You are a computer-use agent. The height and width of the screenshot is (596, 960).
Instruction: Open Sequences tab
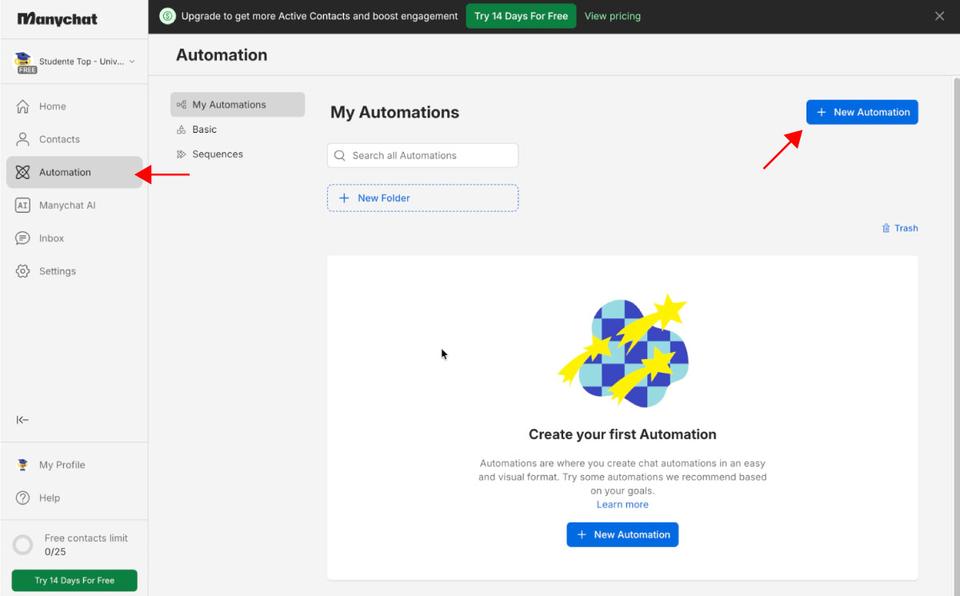pos(238,154)
